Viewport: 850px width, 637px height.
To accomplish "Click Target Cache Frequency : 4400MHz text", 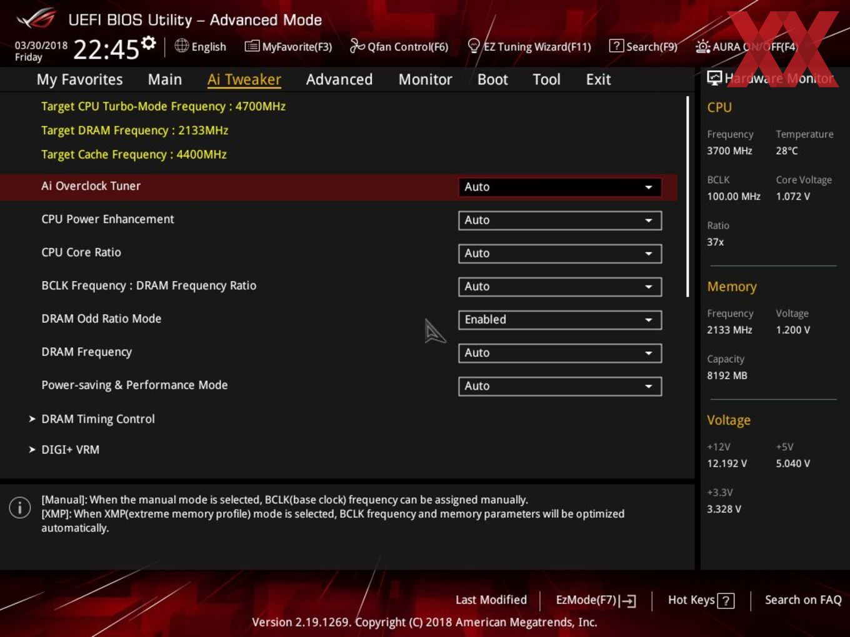I will [x=134, y=154].
